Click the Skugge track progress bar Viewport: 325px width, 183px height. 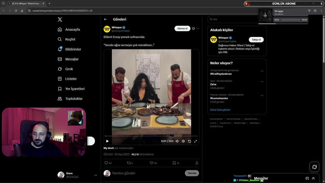click(291, 20)
